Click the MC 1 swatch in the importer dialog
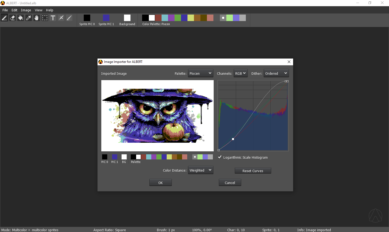The width and height of the screenshot is (389, 232). pyautogui.click(x=115, y=157)
